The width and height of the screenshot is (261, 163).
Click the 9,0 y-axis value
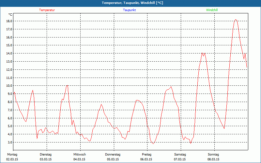coord(10,94)
